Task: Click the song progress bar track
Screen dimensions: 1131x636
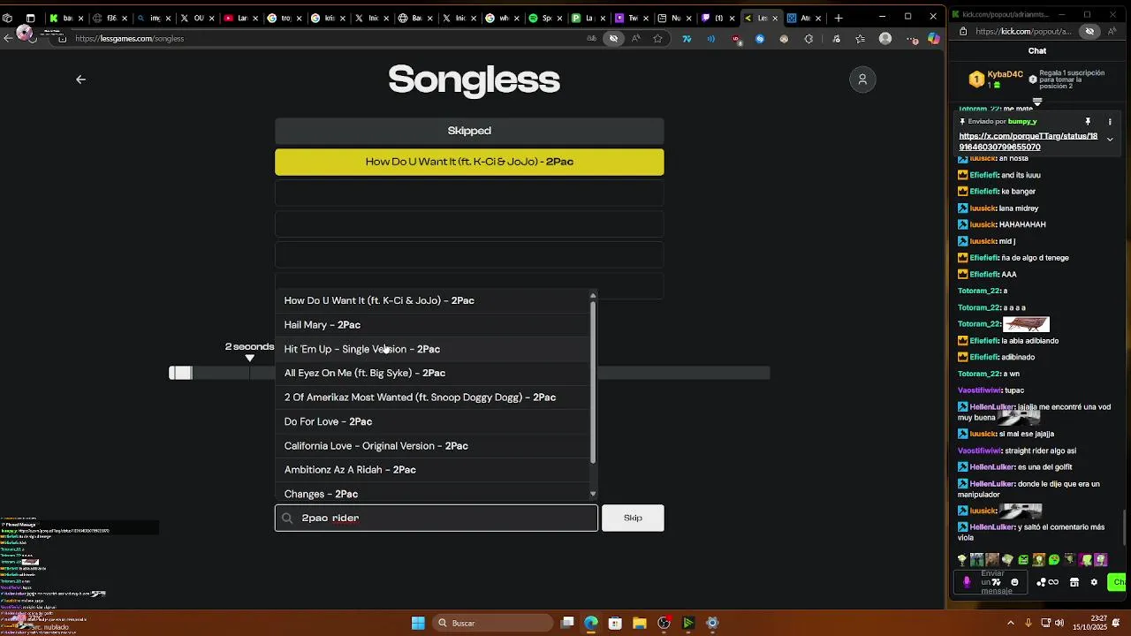Action: tap(469, 373)
